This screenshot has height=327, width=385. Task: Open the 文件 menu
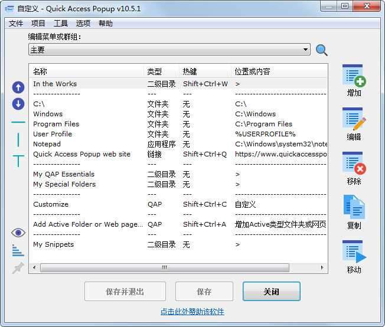(x=16, y=24)
